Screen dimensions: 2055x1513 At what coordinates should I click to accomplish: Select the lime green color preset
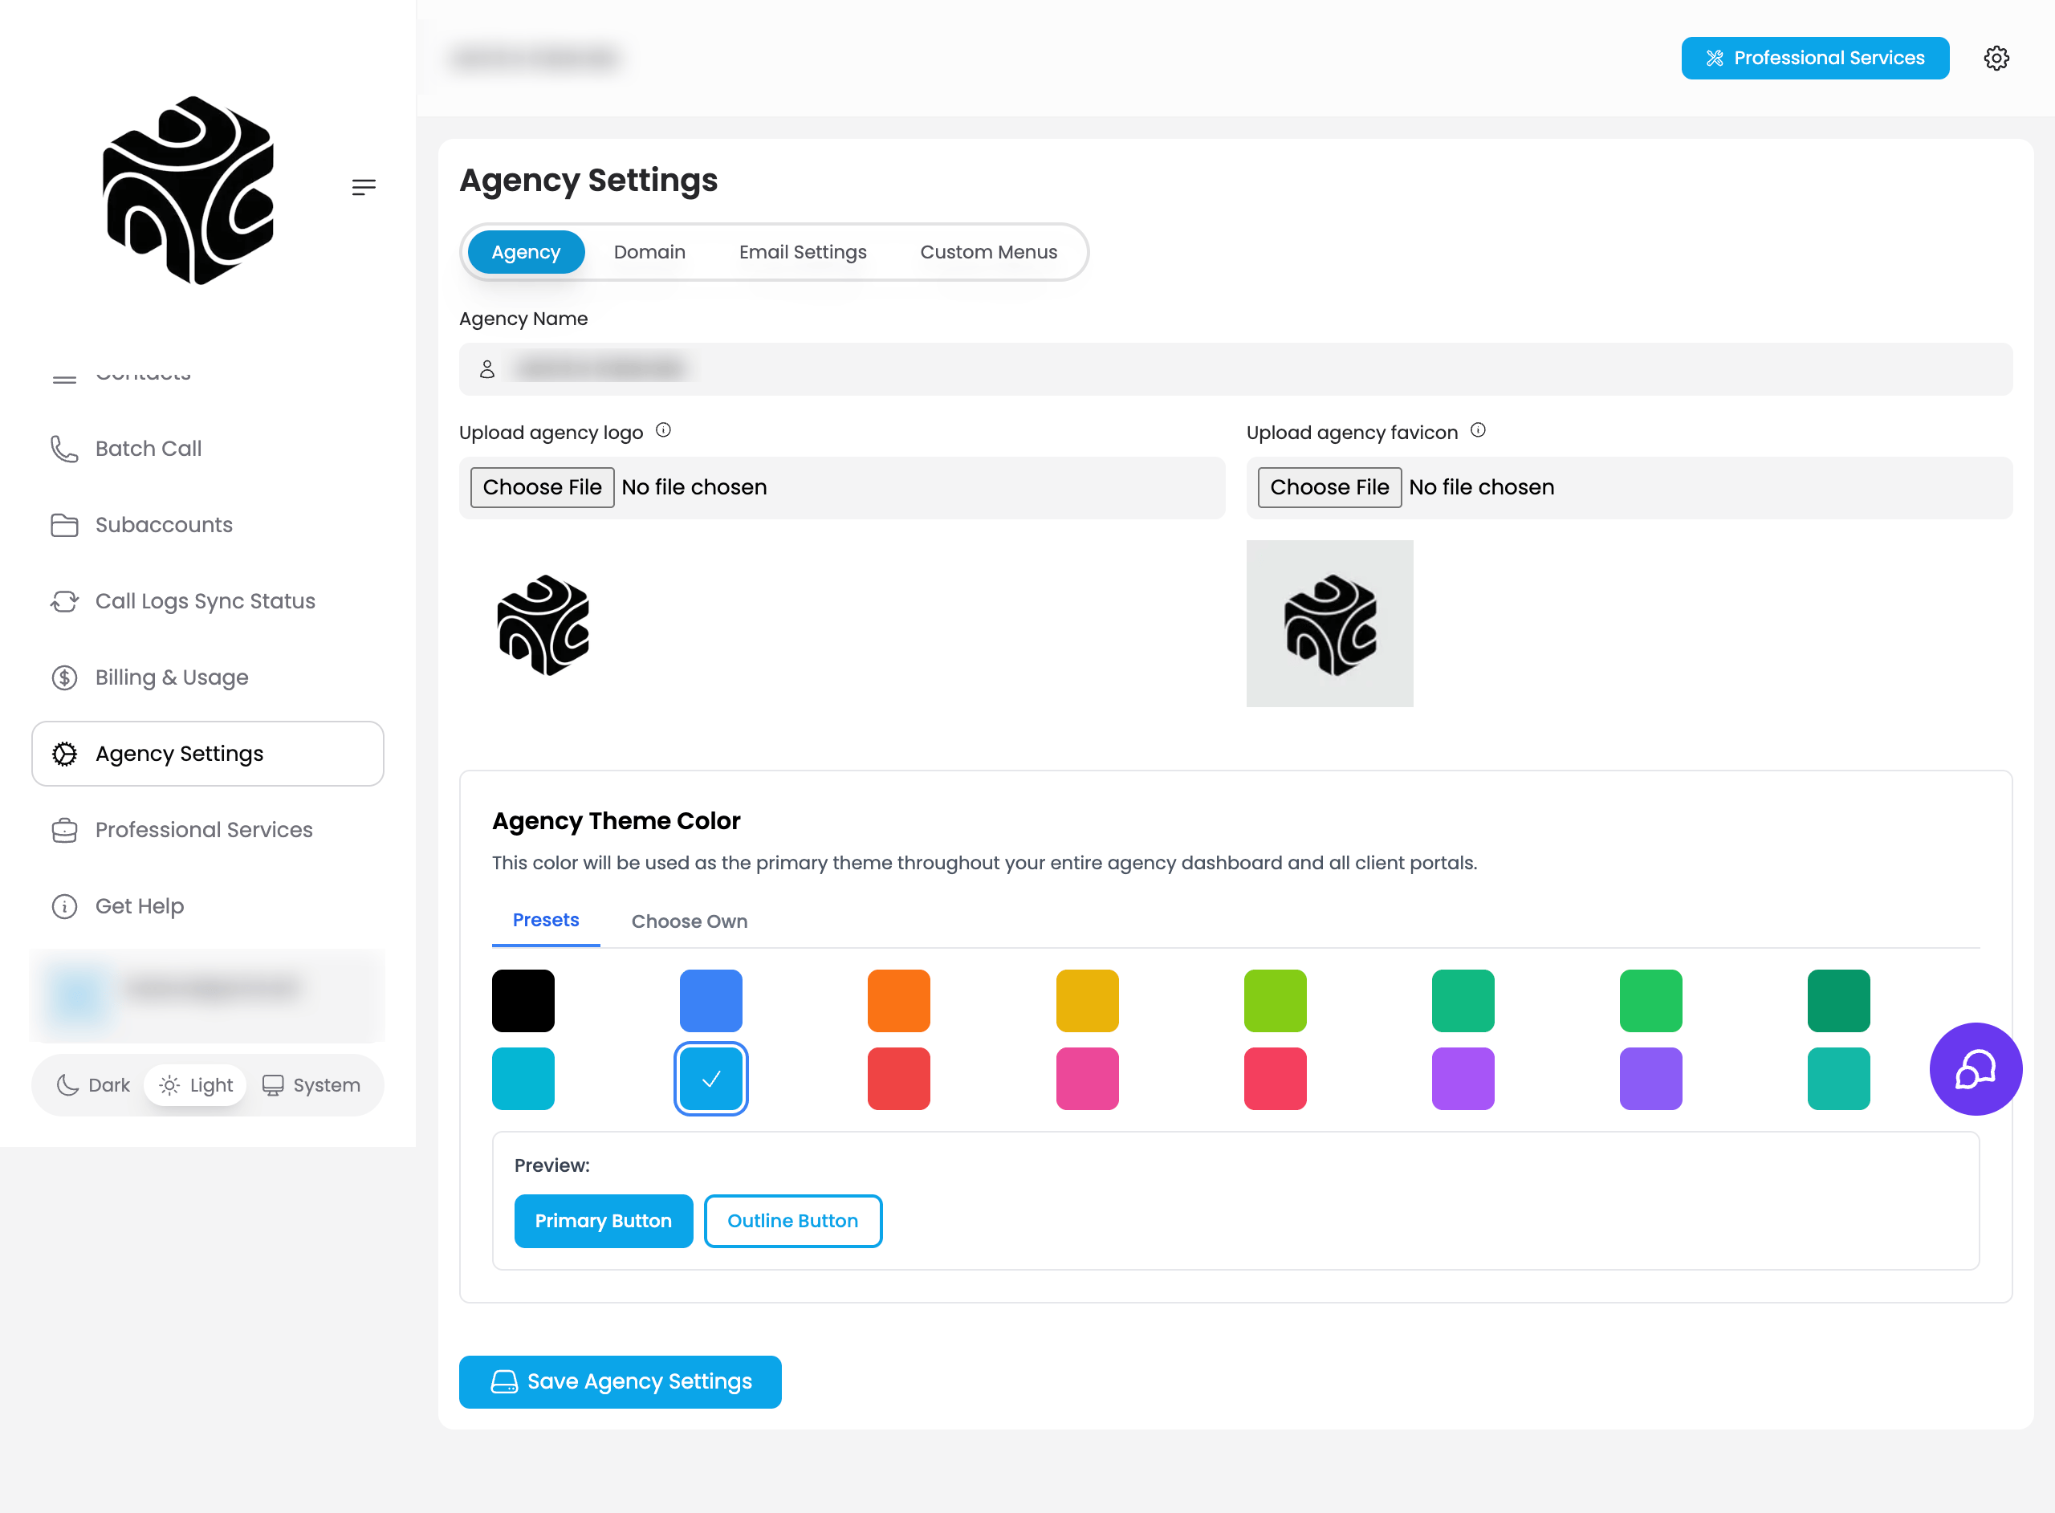[x=1275, y=1001]
